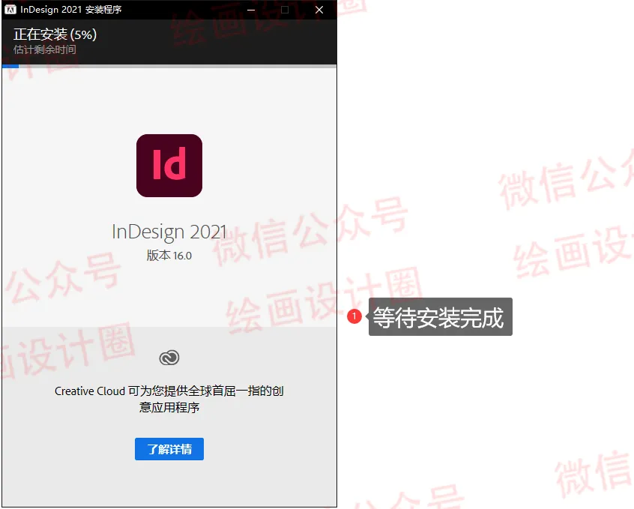634x509 pixels.
Task: Click the 估计剩余时间 label
Action: click(x=44, y=49)
